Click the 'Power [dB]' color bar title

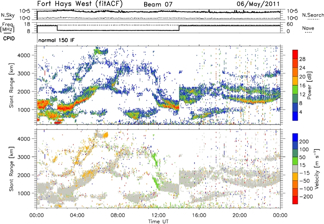(309, 85)
